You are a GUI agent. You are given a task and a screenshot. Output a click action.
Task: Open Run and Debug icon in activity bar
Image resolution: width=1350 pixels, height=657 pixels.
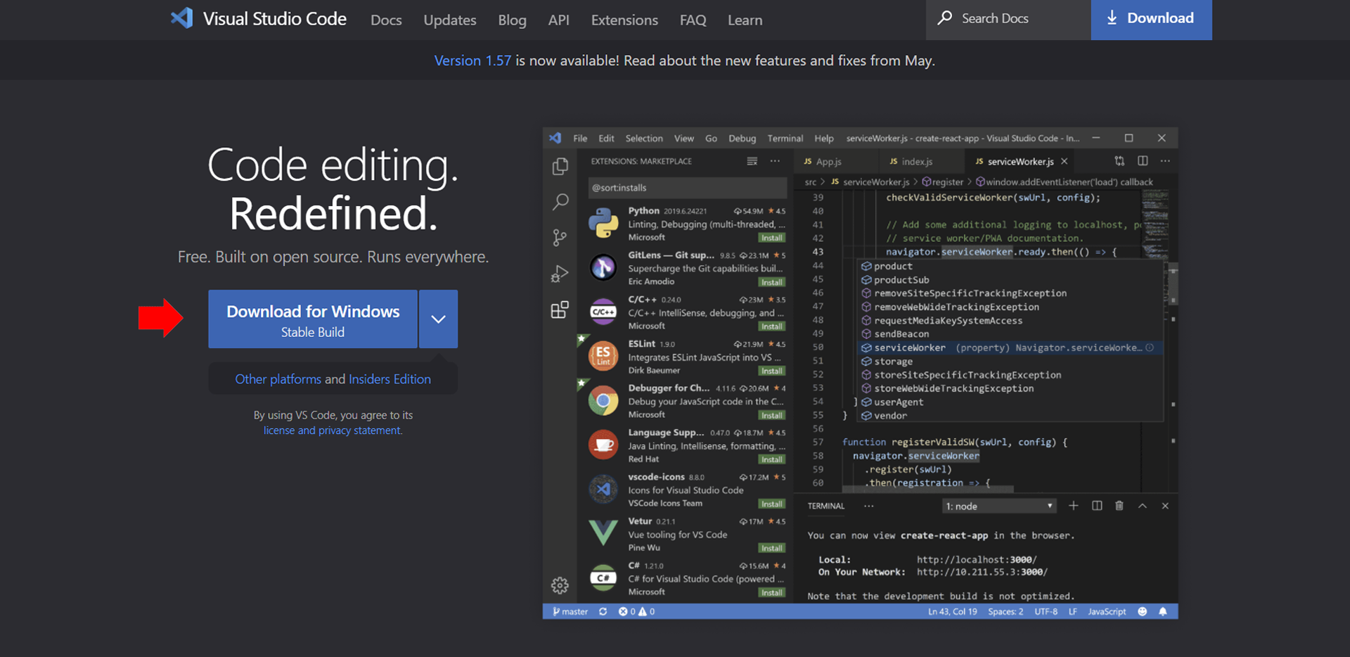click(560, 274)
